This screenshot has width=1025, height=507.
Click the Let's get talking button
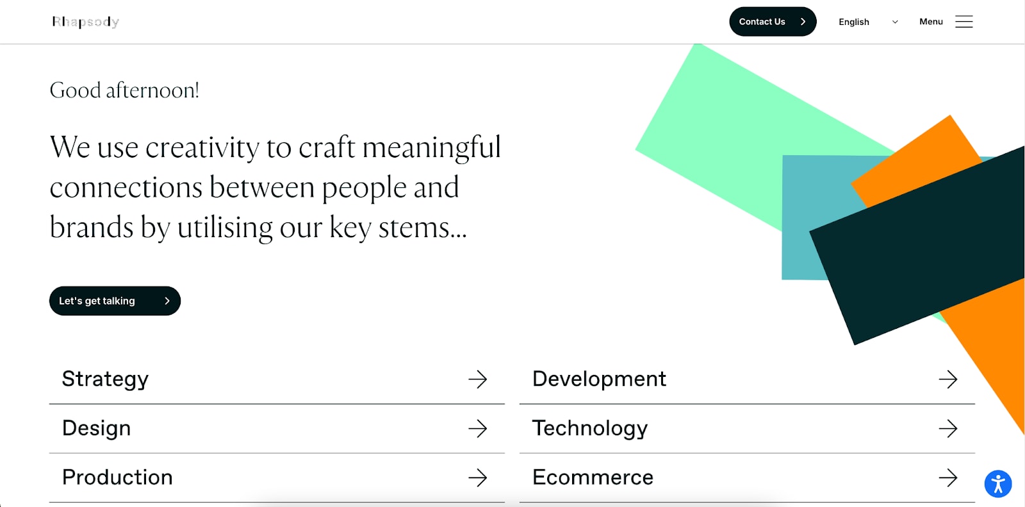tap(115, 301)
